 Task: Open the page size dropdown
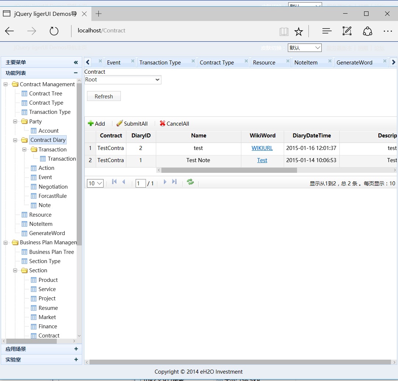[95, 183]
